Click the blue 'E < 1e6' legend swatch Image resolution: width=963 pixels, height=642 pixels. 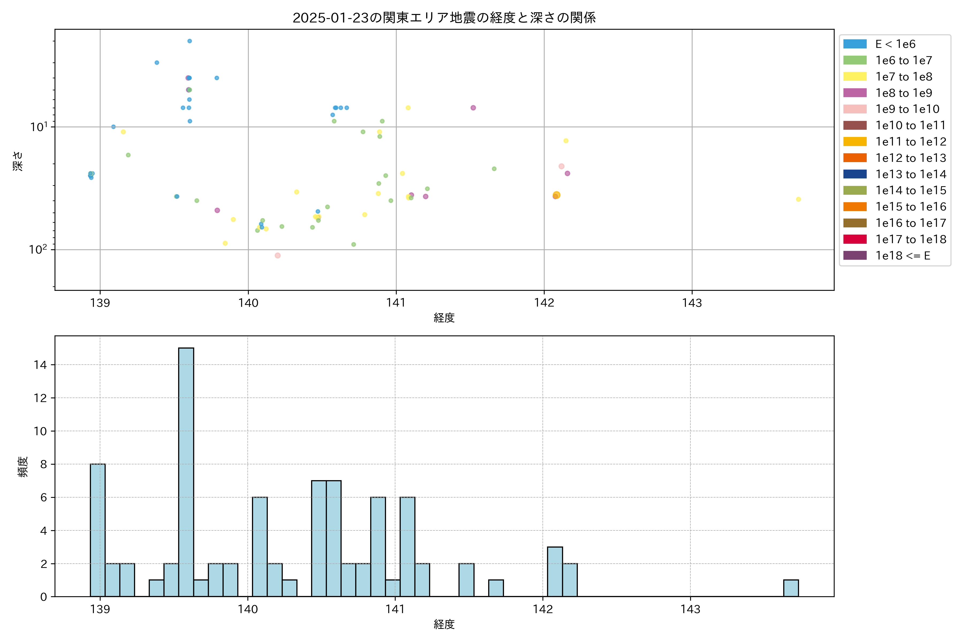coord(854,44)
